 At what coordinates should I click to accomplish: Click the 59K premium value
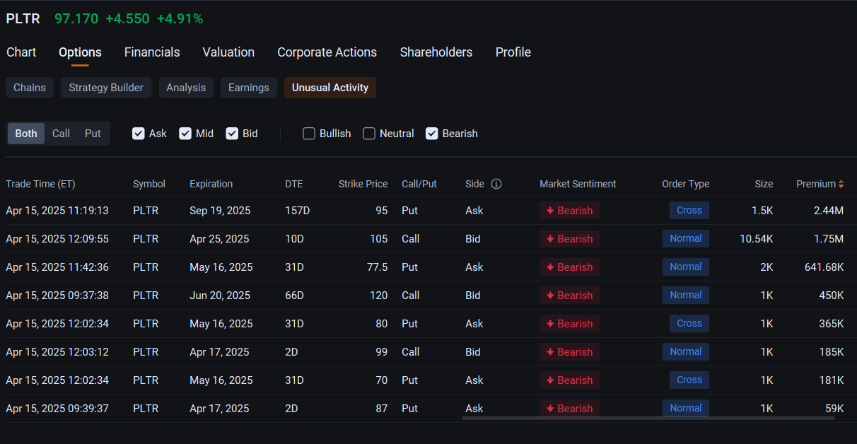(x=834, y=409)
